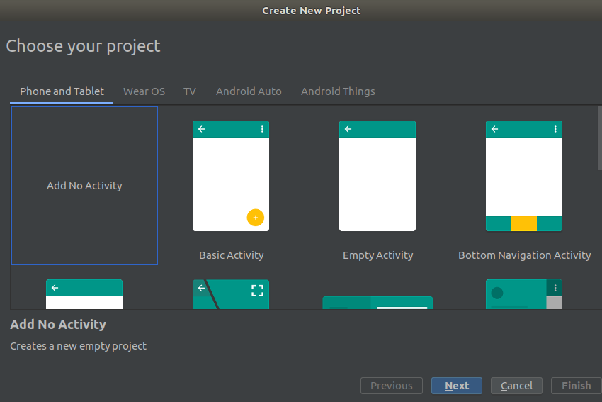This screenshot has height=402, width=602.
Task: Choose the navigation drawer template with circle avatar
Action: pyautogui.click(x=524, y=294)
